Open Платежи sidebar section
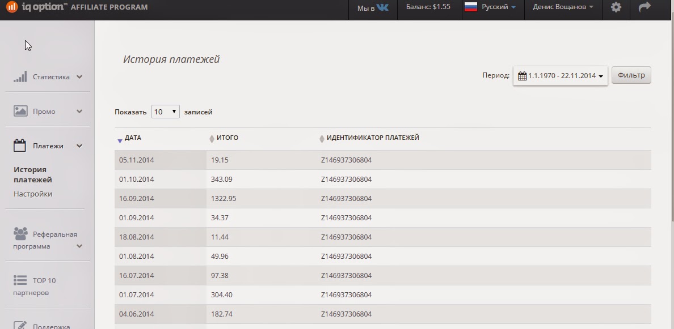 pos(48,146)
